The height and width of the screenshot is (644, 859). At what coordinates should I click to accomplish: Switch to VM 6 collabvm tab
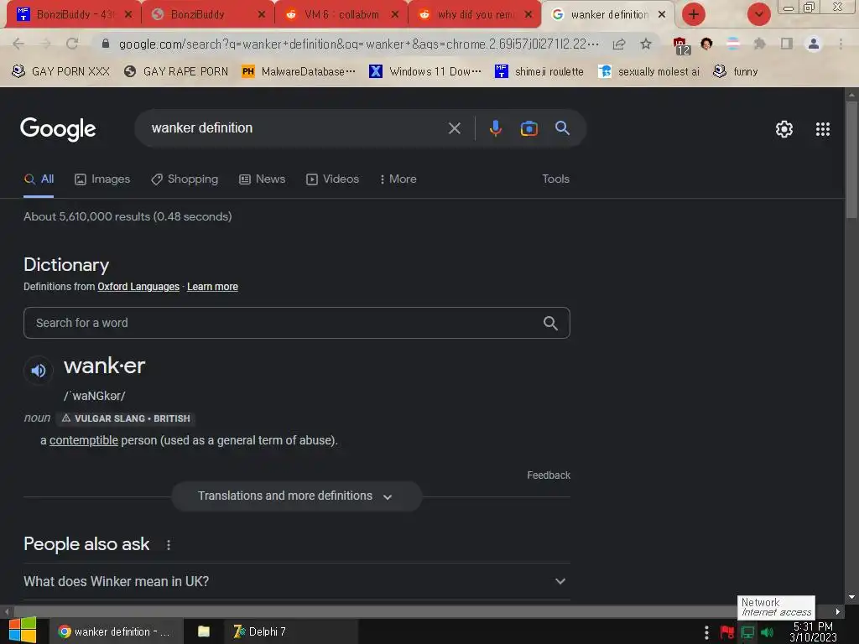[341, 15]
